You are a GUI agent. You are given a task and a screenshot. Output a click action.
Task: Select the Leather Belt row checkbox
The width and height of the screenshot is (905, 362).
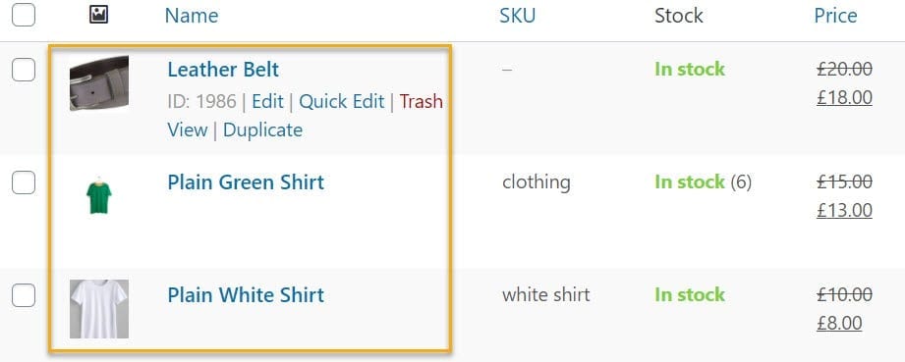point(24,70)
